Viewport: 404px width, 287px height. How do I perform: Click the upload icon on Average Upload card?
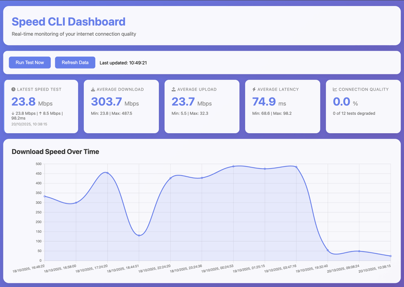coord(174,89)
